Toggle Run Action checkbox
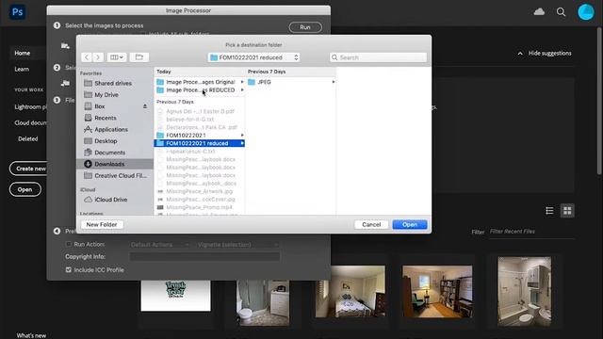 click(69, 244)
